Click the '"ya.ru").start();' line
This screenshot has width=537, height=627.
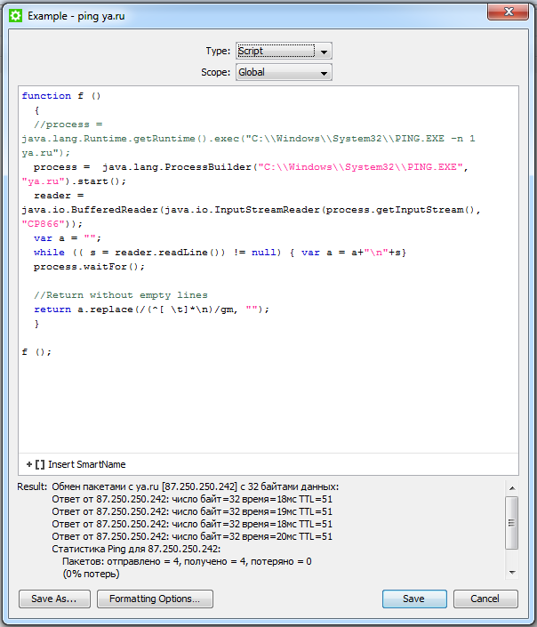[x=74, y=181]
